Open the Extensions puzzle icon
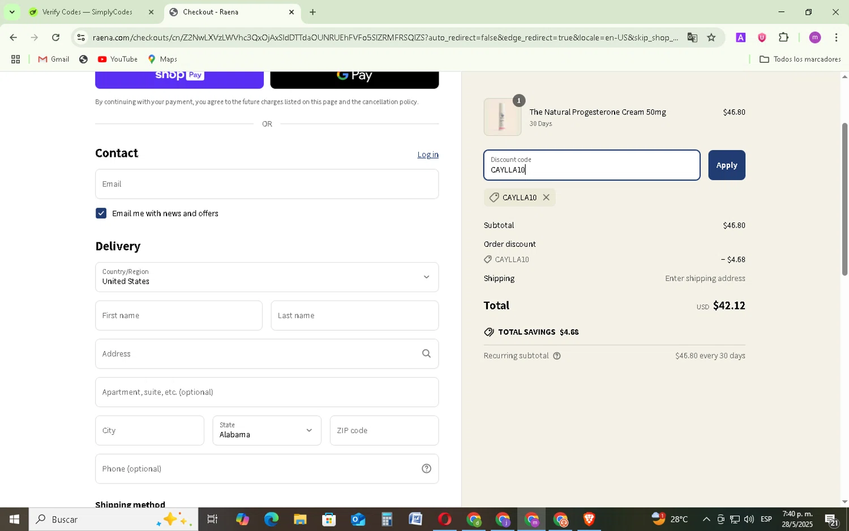Viewport: 849px width, 531px height. 783,37
